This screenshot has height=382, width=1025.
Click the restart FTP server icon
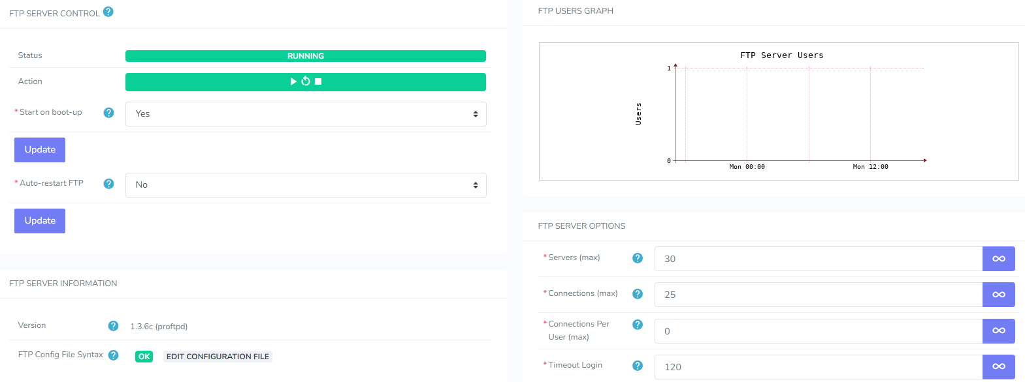(306, 81)
